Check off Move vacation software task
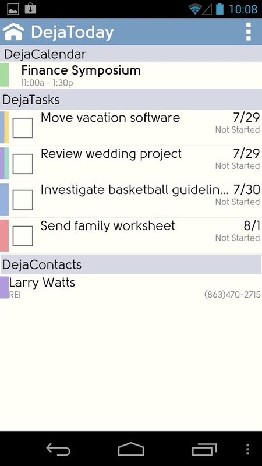Image resolution: width=262 pixels, height=466 pixels. pos(23,128)
